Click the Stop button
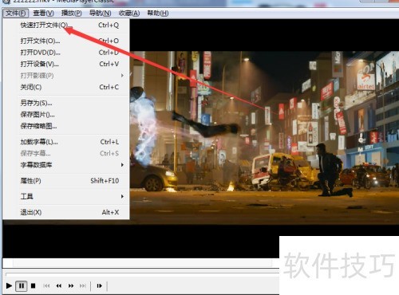Viewport: 399px width, 295px height. click(34, 286)
